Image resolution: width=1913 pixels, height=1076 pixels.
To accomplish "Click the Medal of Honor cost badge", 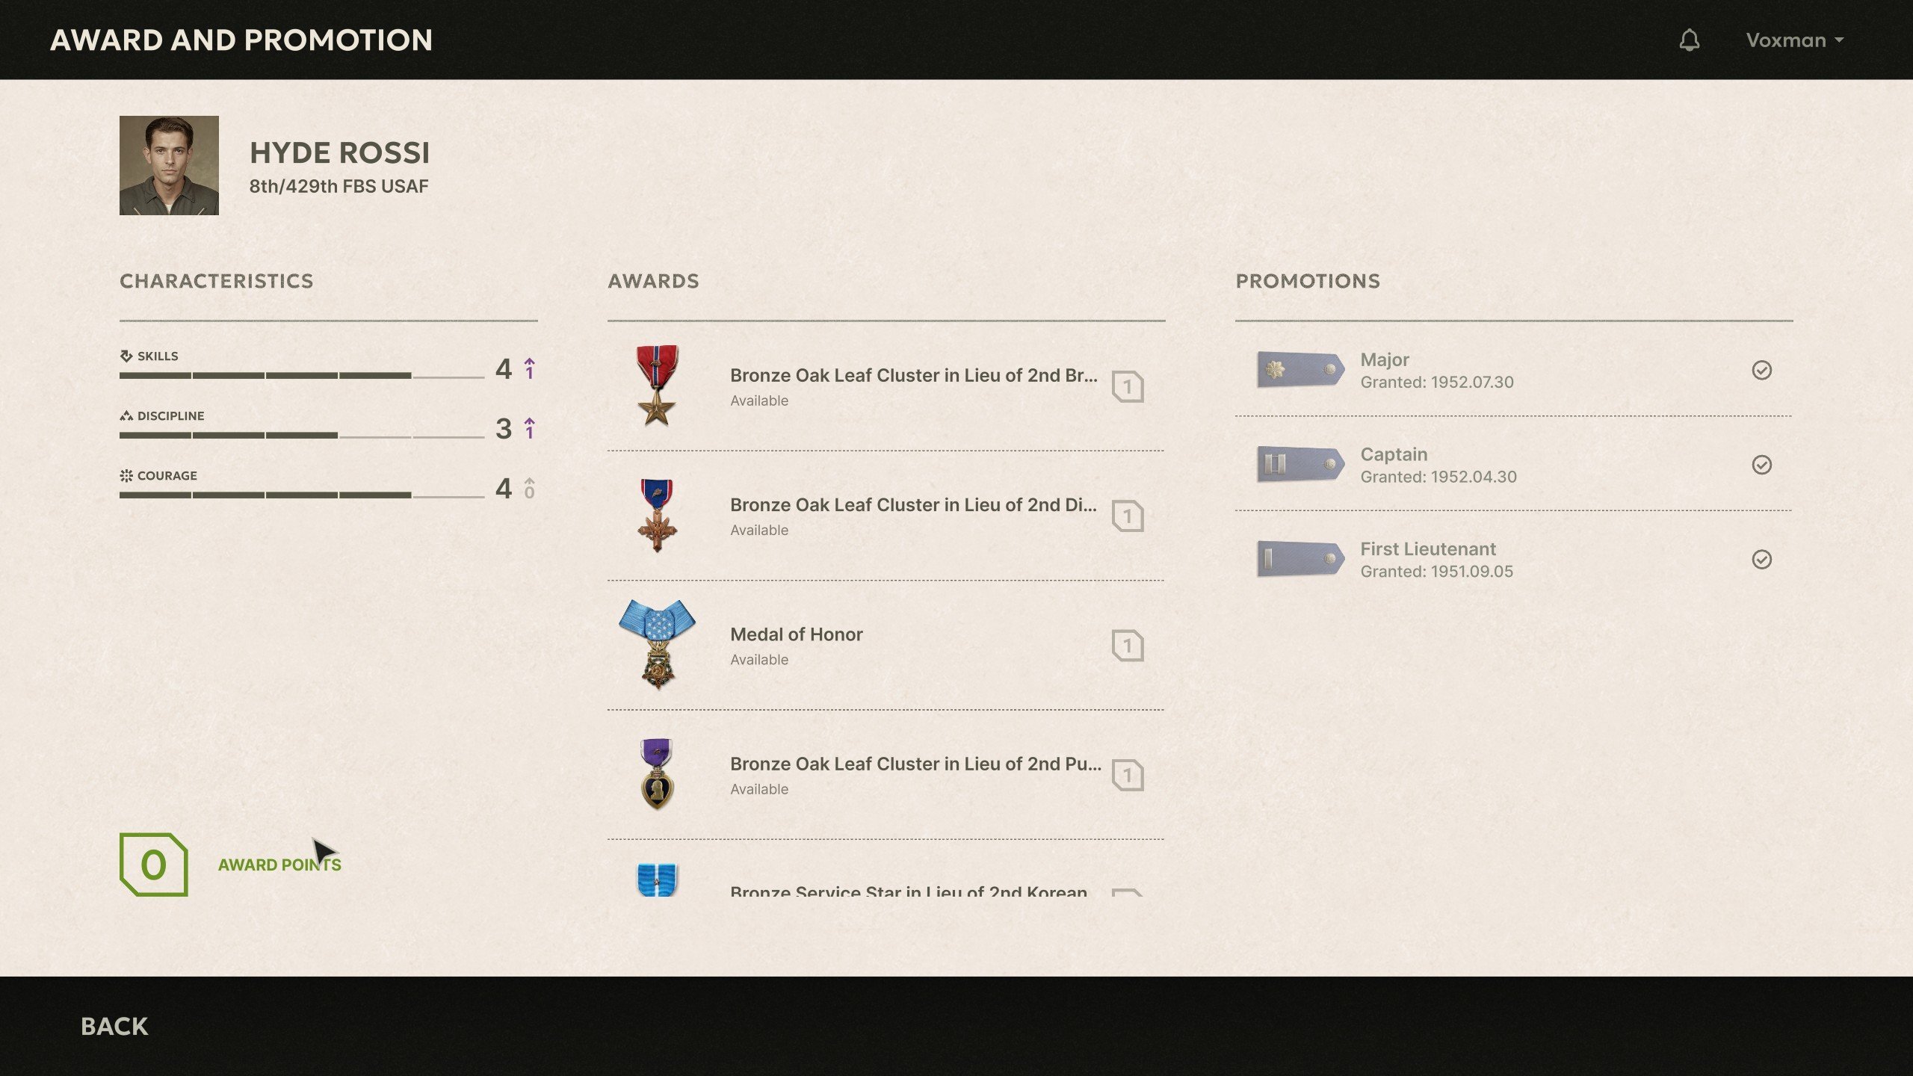I will click(1128, 646).
